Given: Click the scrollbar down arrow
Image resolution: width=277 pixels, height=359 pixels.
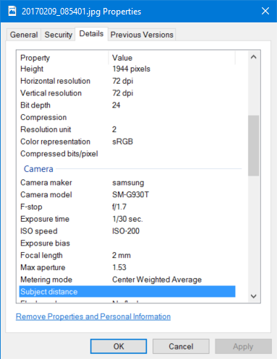Looking at the screenshot, I should tap(254, 296).
